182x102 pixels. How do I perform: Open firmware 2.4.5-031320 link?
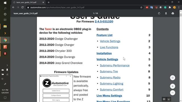104,22
